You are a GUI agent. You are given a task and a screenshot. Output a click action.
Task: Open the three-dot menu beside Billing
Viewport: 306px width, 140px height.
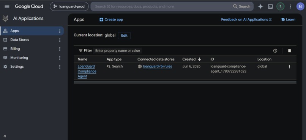pyautogui.click(x=60, y=49)
